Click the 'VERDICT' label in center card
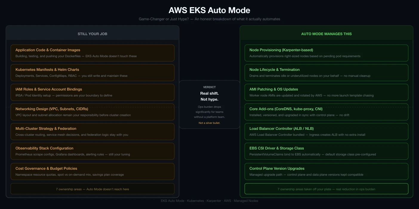Screen dimensions: 419x209 209,87
